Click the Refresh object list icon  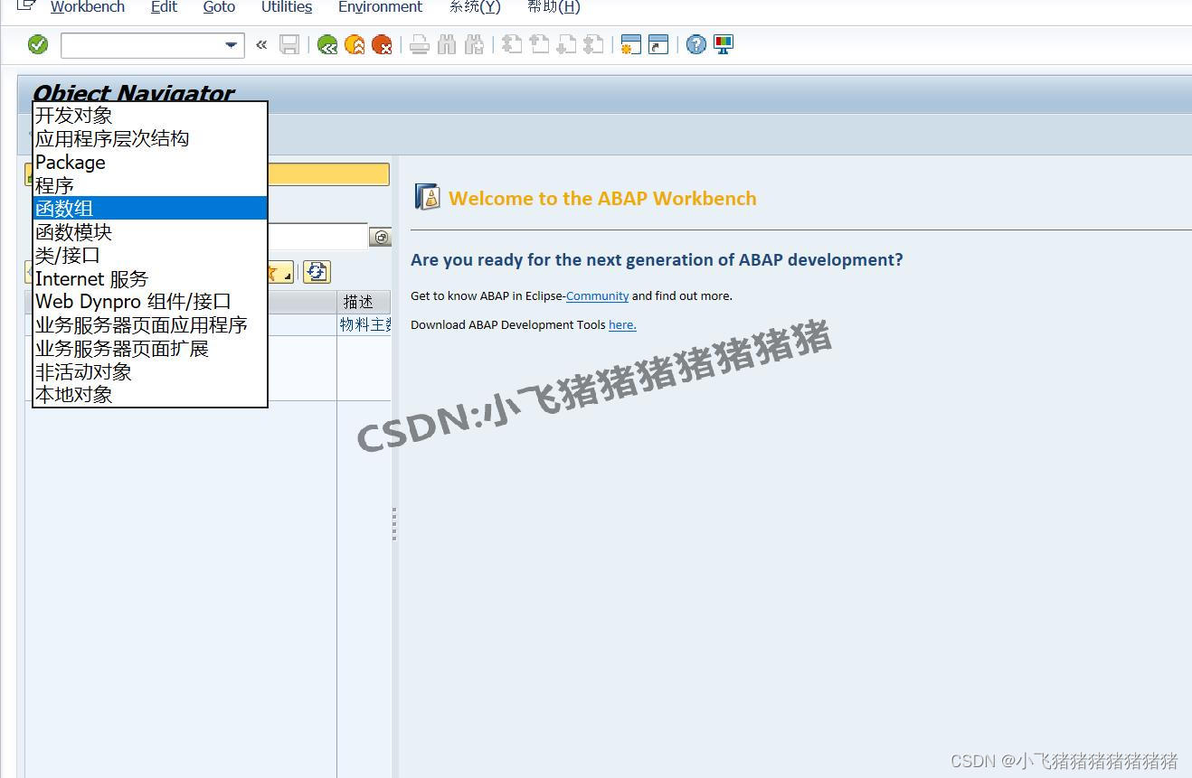(x=317, y=272)
